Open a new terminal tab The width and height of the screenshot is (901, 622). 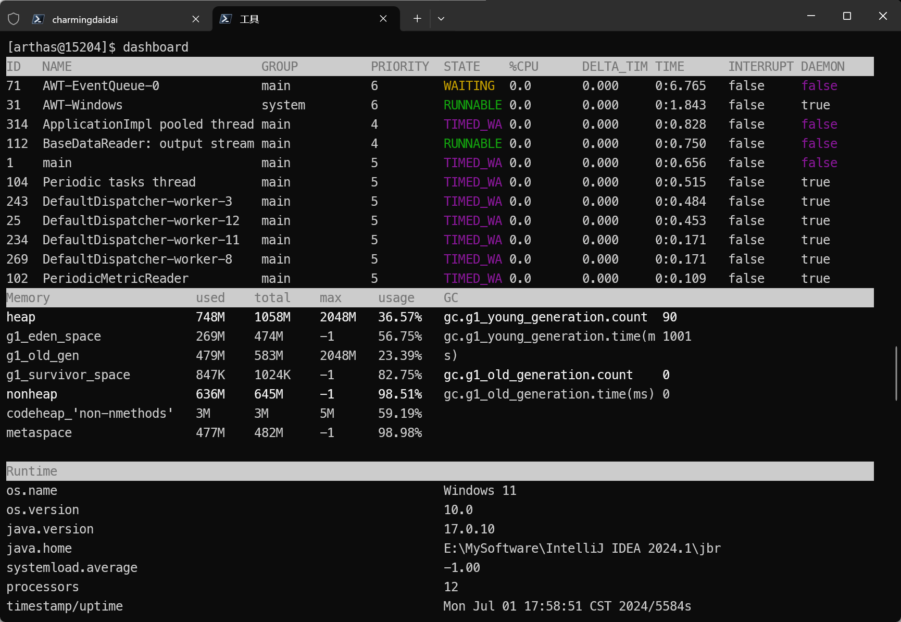[417, 19]
